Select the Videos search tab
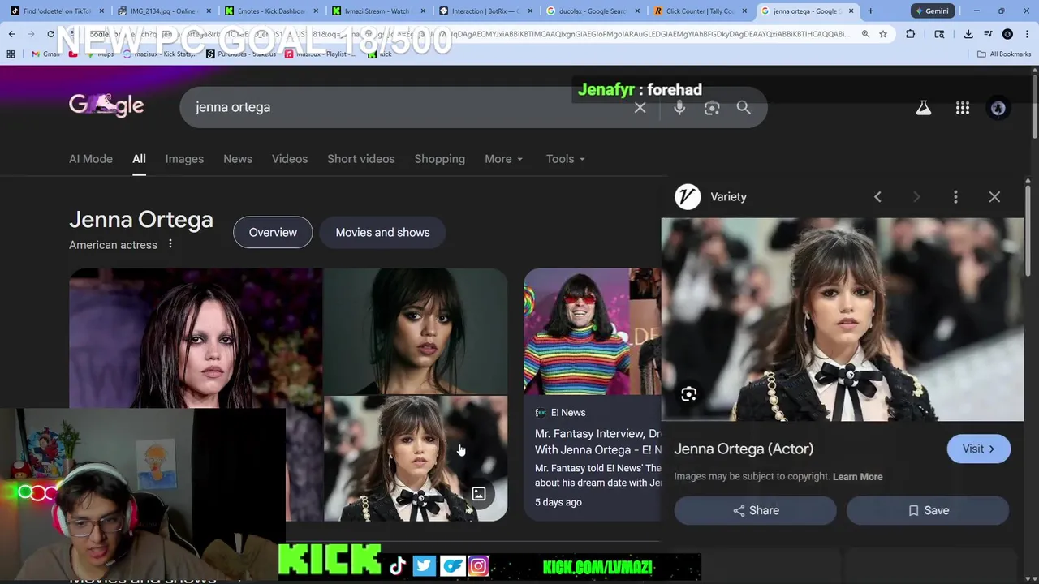This screenshot has width=1039, height=584. click(x=290, y=159)
